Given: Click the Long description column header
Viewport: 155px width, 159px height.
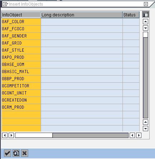Looking at the screenshot, I should tap(82, 15).
